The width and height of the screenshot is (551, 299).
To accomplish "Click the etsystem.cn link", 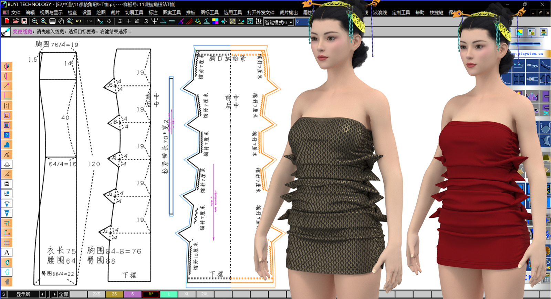I will 528,54.
